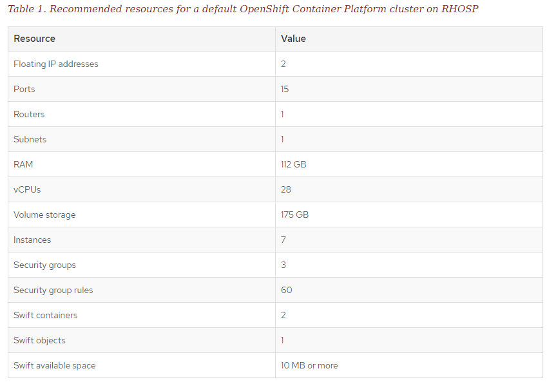The image size is (556, 391).
Task: Click the Security groups row label
Action: click(x=44, y=265)
